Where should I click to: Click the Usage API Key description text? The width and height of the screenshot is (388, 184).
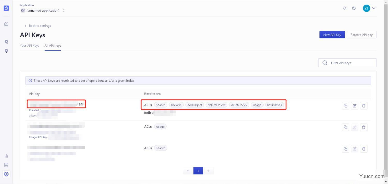(38, 137)
